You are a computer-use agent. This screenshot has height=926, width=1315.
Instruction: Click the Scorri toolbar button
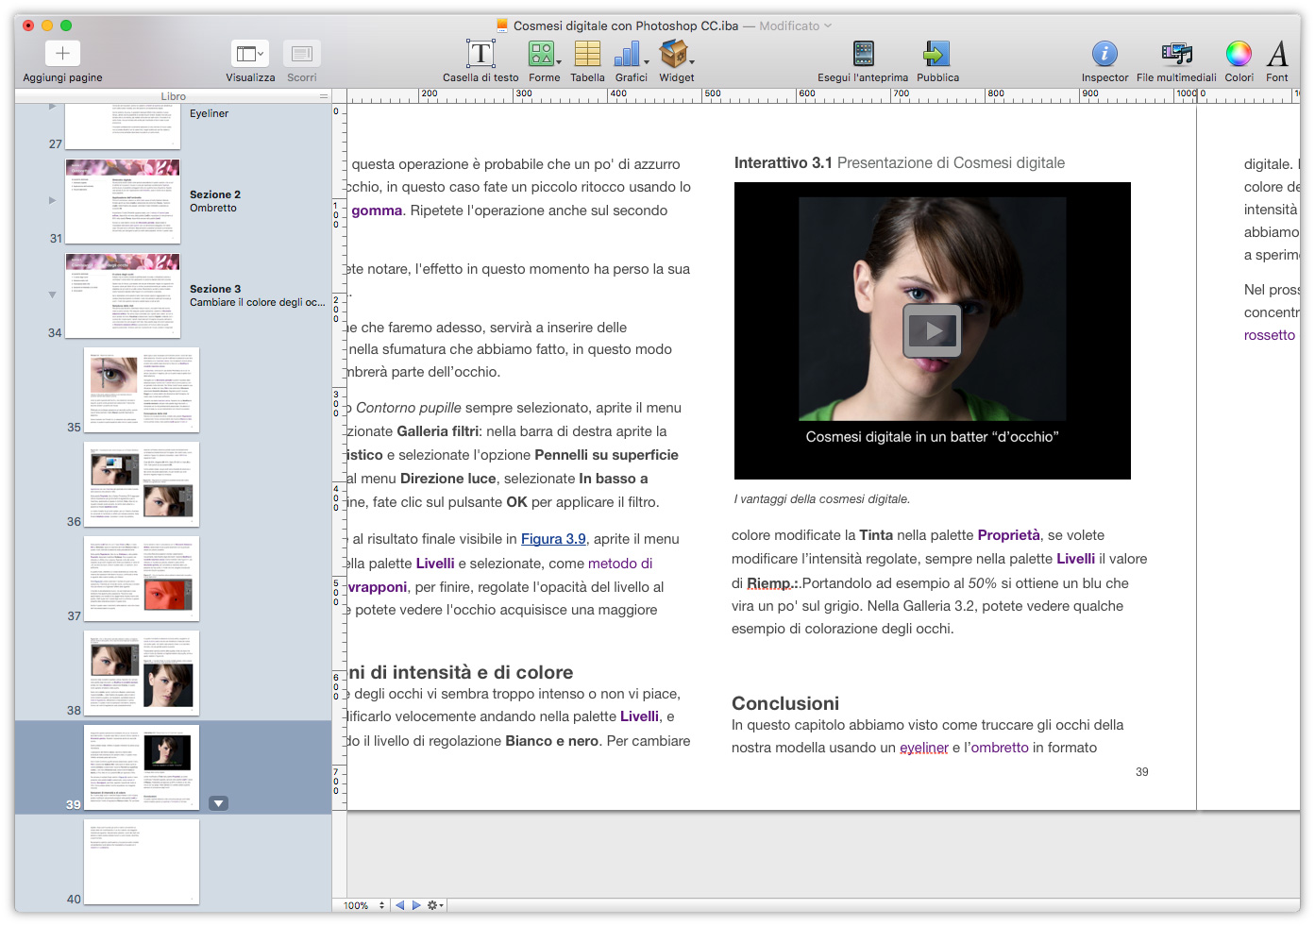[302, 54]
